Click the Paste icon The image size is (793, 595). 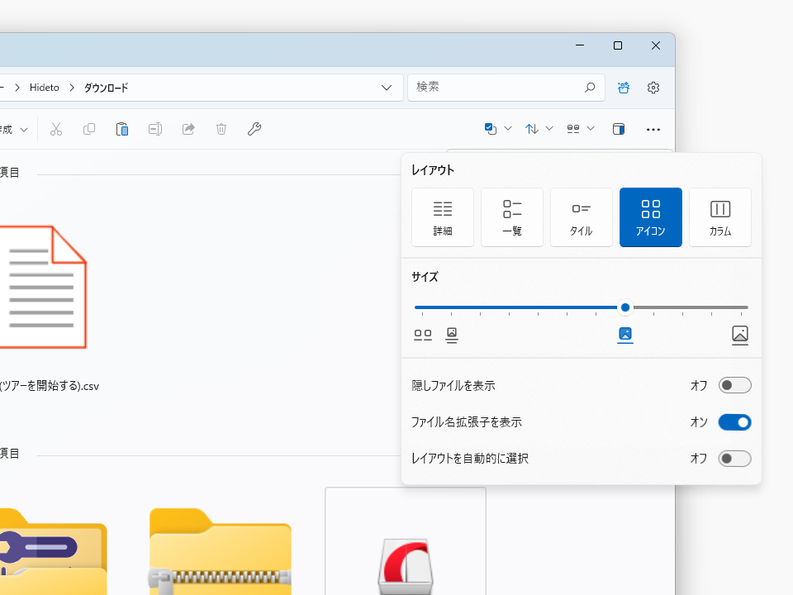121,129
